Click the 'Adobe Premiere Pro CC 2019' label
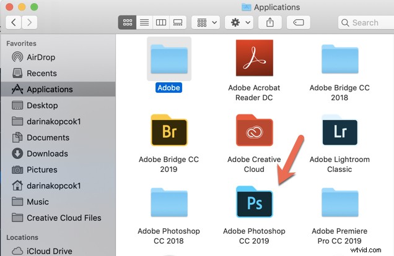This screenshot has width=394, height=256. (x=339, y=236)
